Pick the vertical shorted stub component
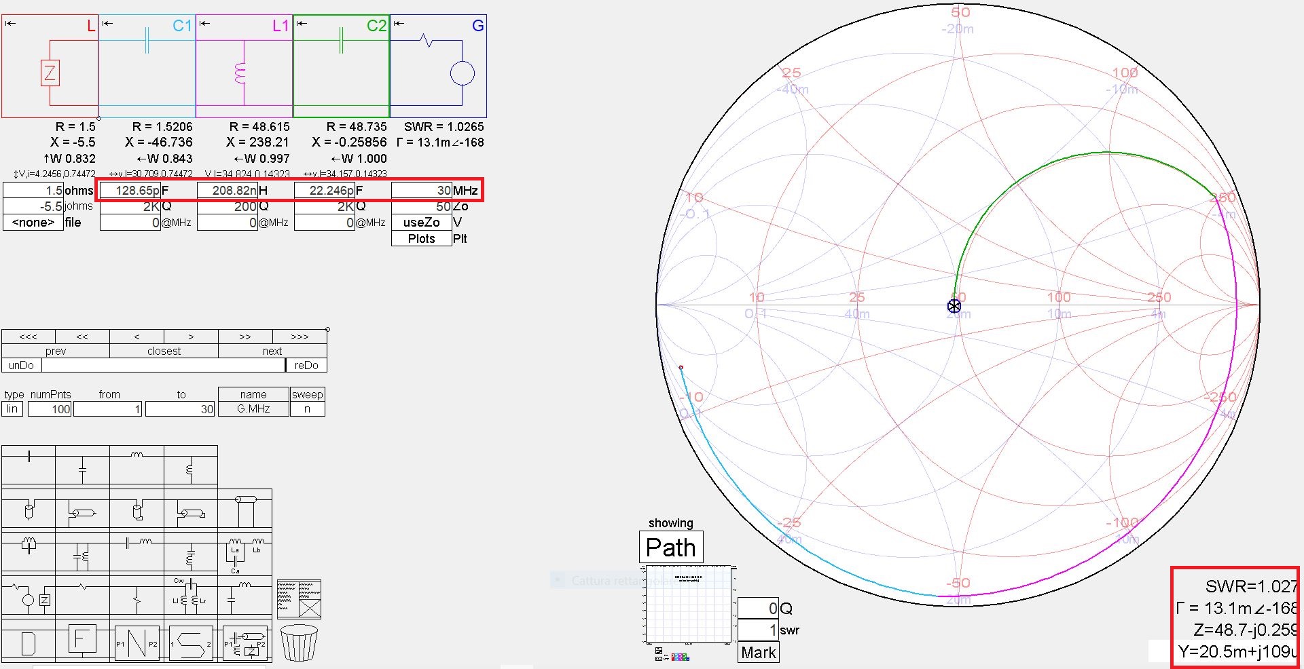The height and width of the screenshot is (669, 1304). [137, 509]
